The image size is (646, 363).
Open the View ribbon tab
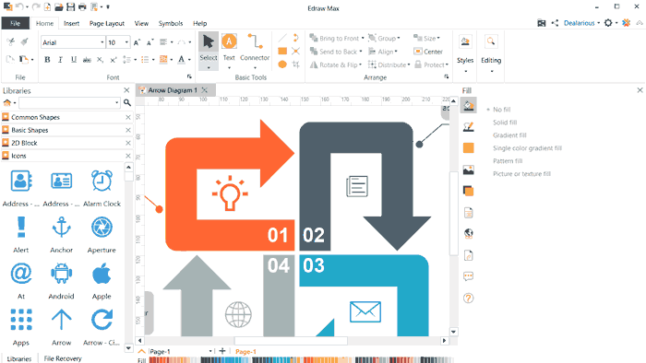pos(141,23)
